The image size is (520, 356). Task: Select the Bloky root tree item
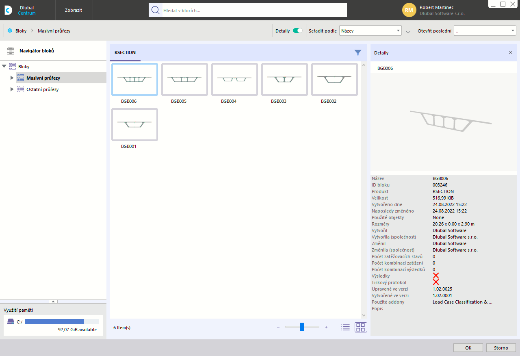(x=24, y=66)
